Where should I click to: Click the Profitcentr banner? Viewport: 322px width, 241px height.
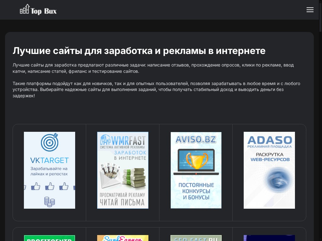pyautogui.click(x=49, y=238)
